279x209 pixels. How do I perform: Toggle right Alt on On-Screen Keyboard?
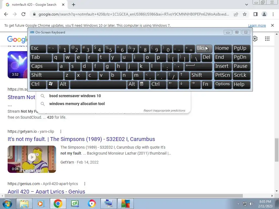[x=132, y=84]
